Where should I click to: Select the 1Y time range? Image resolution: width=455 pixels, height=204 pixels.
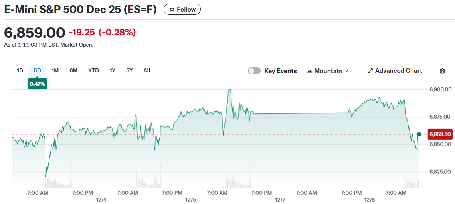pyautogui.click(x=113, y=70)
